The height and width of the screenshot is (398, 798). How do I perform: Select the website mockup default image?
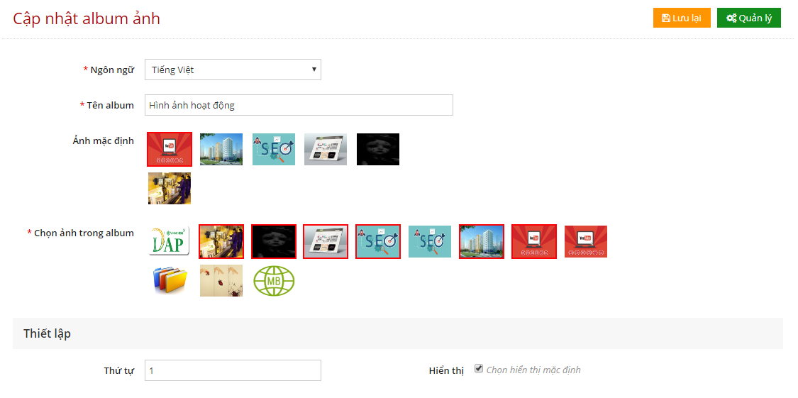(326, 149)
